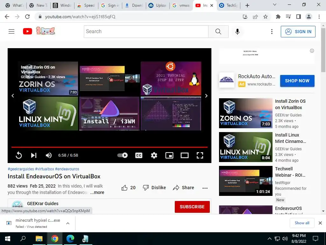
Task: Open tab search chevron
Action: click(x=275, y=4)
